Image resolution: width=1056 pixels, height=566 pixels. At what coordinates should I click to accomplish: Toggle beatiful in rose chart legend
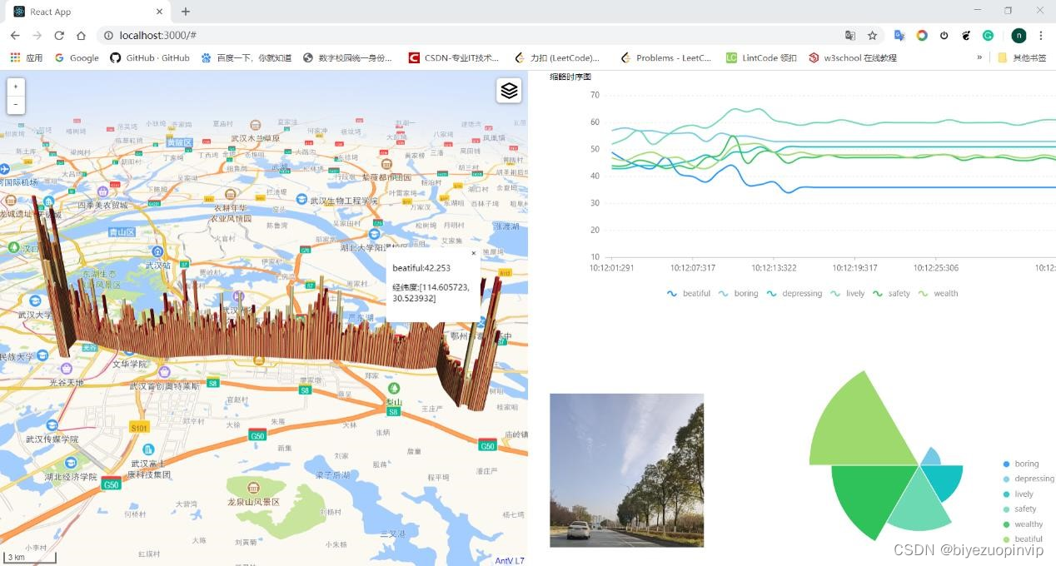[1023, 539]
